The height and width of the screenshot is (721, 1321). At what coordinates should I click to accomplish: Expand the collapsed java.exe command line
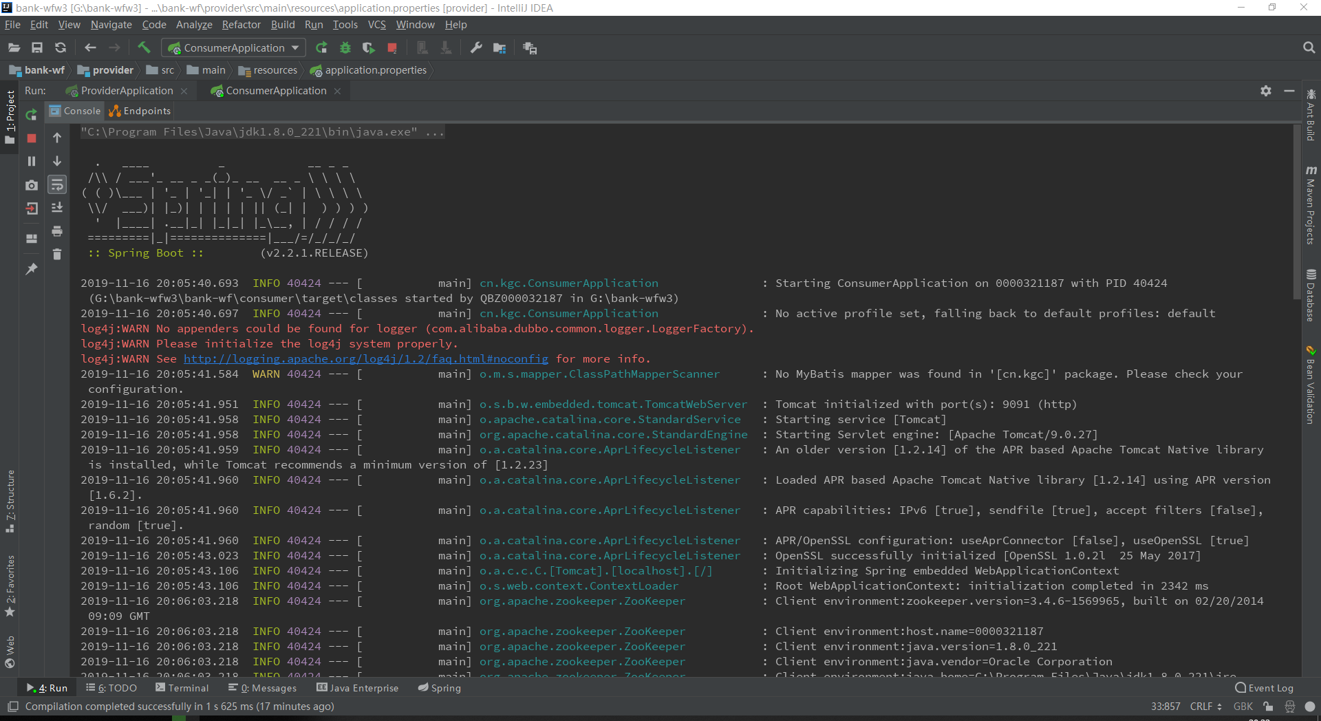coord(262,132)
